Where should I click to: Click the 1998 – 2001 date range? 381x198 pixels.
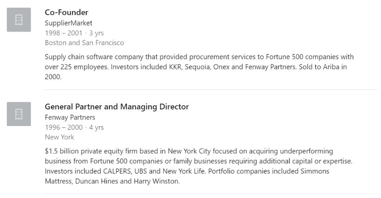point(64,33)
